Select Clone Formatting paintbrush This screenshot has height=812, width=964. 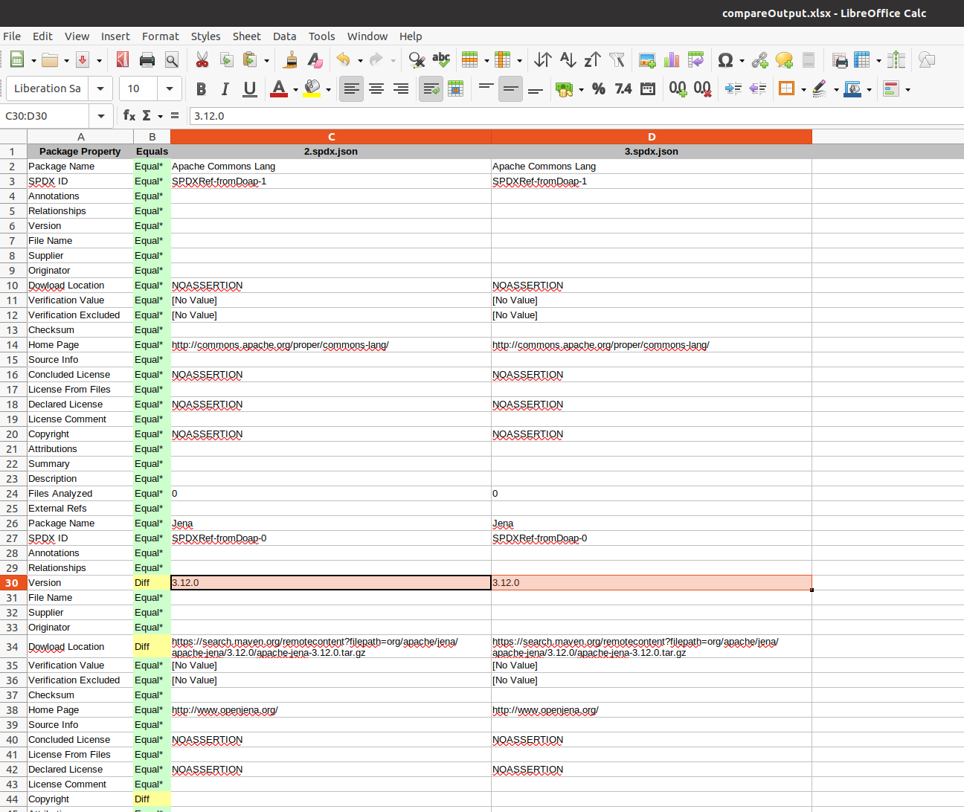click(x=291, y=60)
